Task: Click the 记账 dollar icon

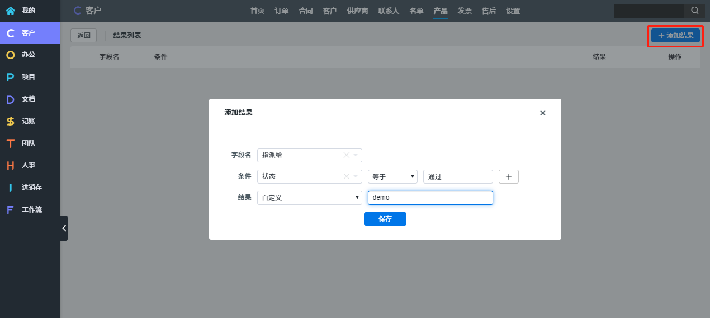Action: pos(10,121)
